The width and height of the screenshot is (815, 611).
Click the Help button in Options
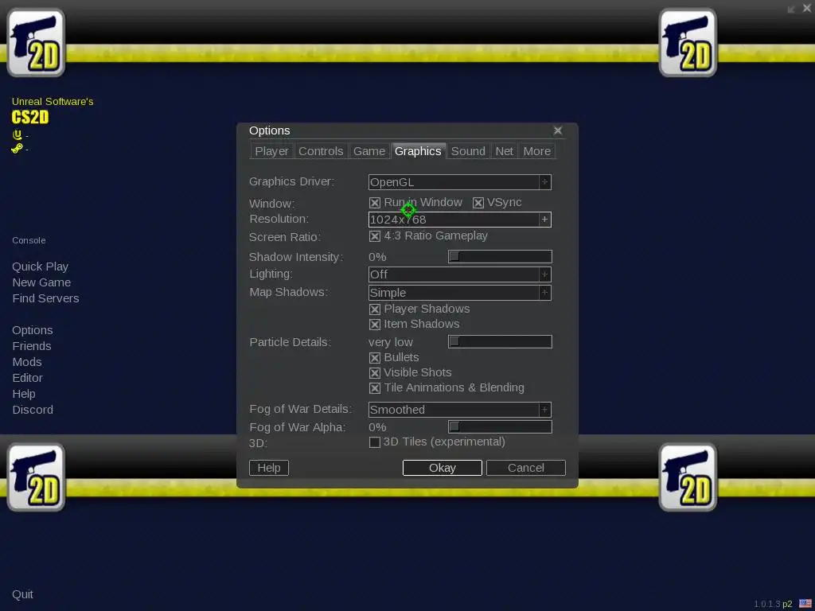(269, 468)
